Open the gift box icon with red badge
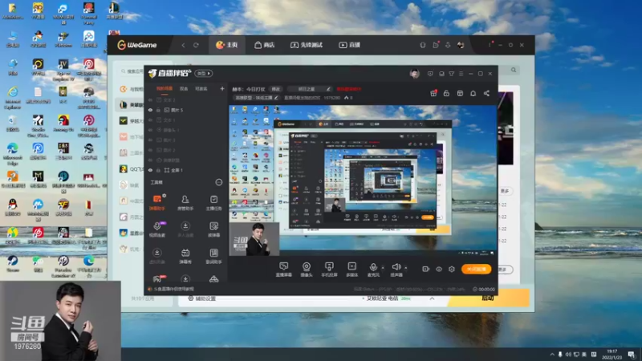 pyautogui.click(x=433, y=93)
